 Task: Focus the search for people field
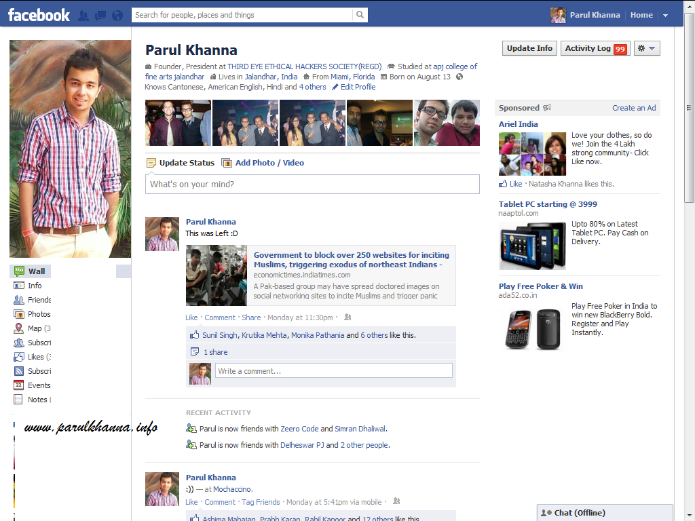point(242,15)
